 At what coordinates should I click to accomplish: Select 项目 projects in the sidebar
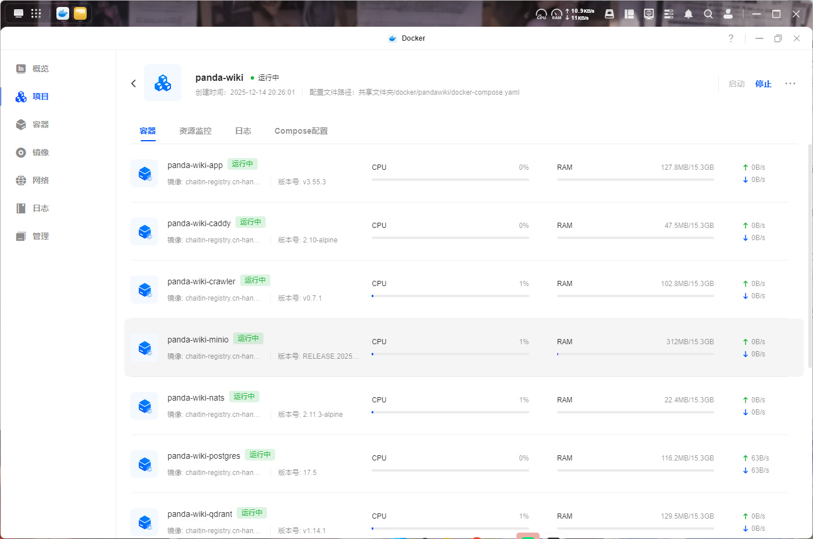click(33, 97)
